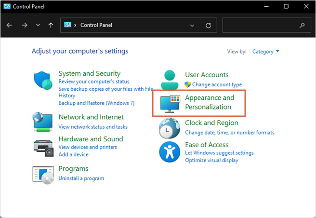
Task: Click the Programs disc icon
Action: (43, 175)
